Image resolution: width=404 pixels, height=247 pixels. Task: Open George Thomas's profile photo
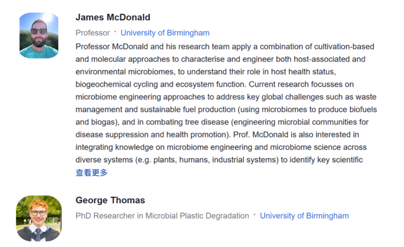[39, 219]
